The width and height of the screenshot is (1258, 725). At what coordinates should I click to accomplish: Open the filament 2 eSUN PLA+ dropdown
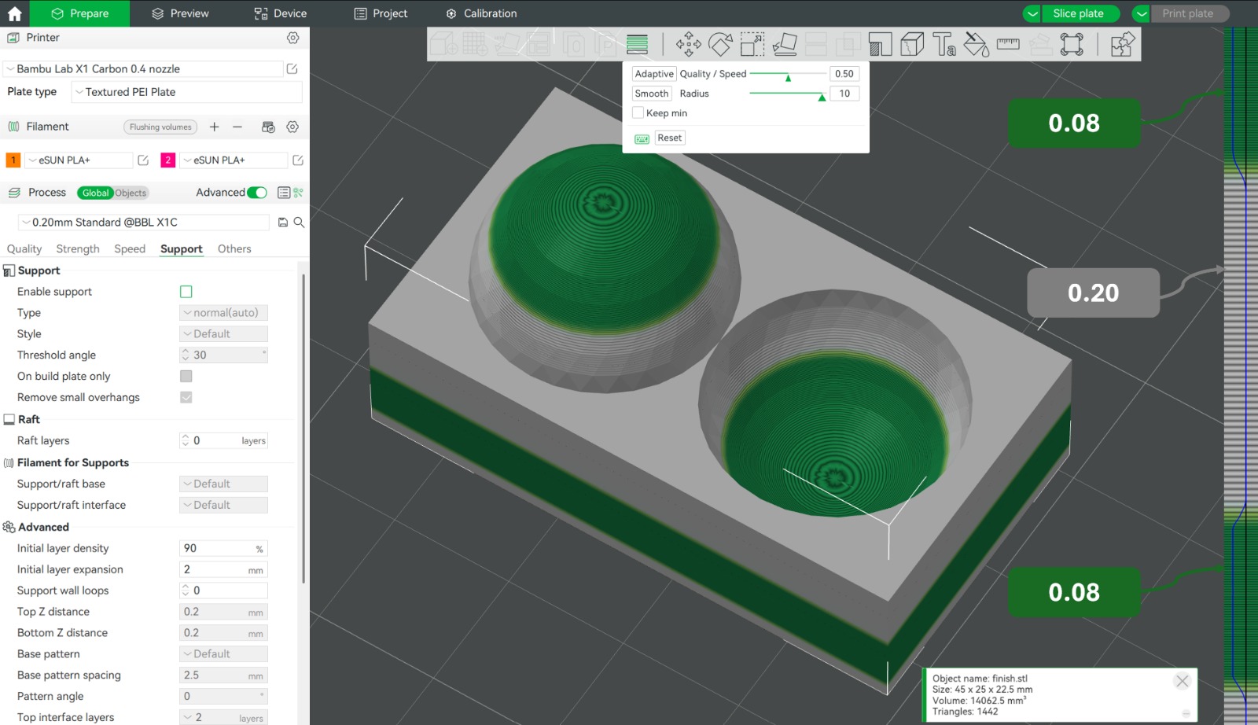234,160
